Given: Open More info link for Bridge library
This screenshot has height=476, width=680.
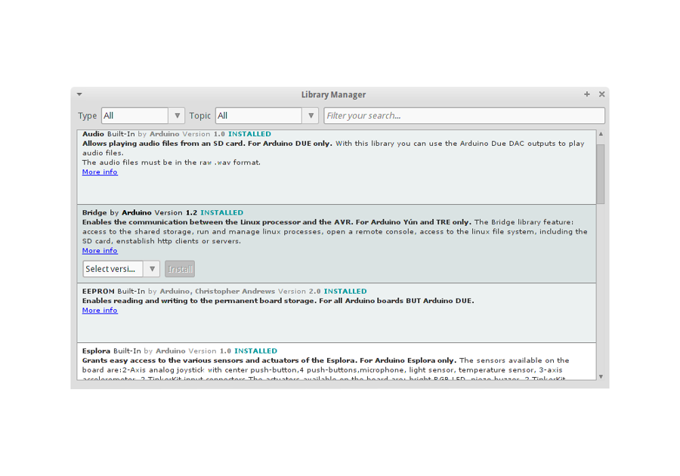Looking at the screenshot, I should (x=100, y=251).
